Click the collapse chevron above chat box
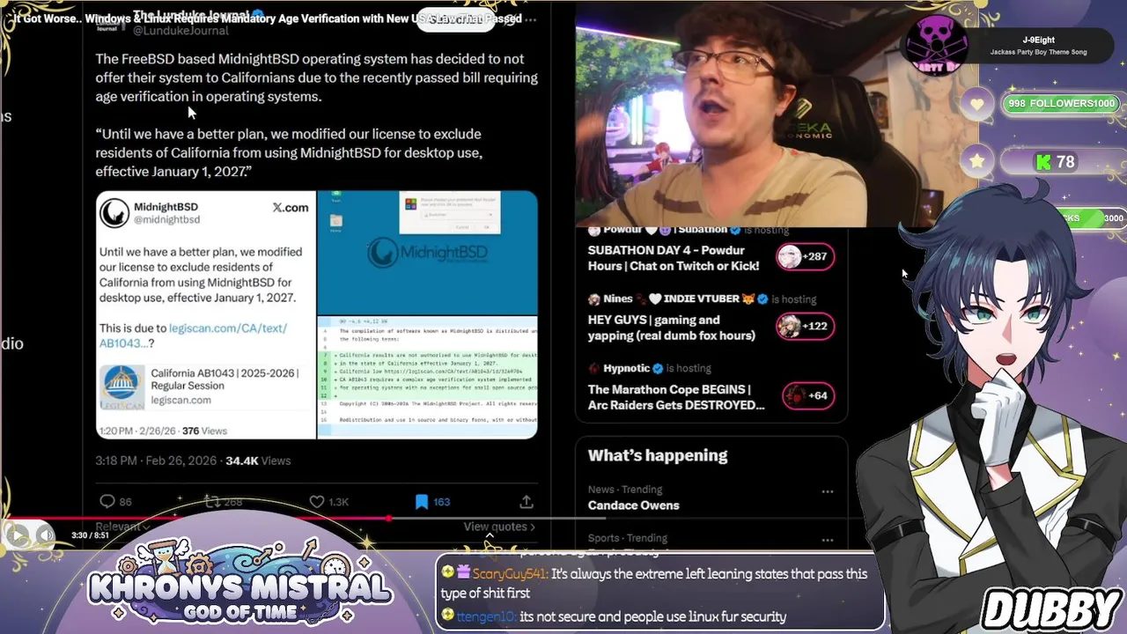The image size is (1127, 634). click(x=490, y=534)
